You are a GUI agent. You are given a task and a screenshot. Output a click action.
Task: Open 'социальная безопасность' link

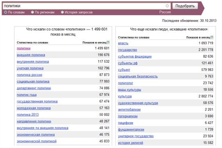point(138,77)
